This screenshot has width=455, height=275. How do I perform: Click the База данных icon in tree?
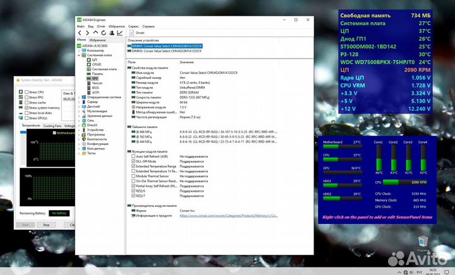(84, 148)
